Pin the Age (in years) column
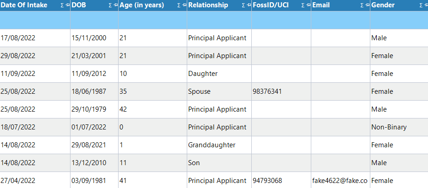 [184, 5]
